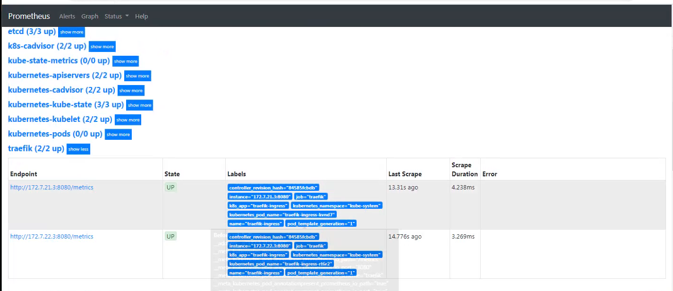The height and width of the screenshot is (291, 673).
Task: Click the kubernetes-apiservers (2/2 up) heading
Action: pos(65,75)
